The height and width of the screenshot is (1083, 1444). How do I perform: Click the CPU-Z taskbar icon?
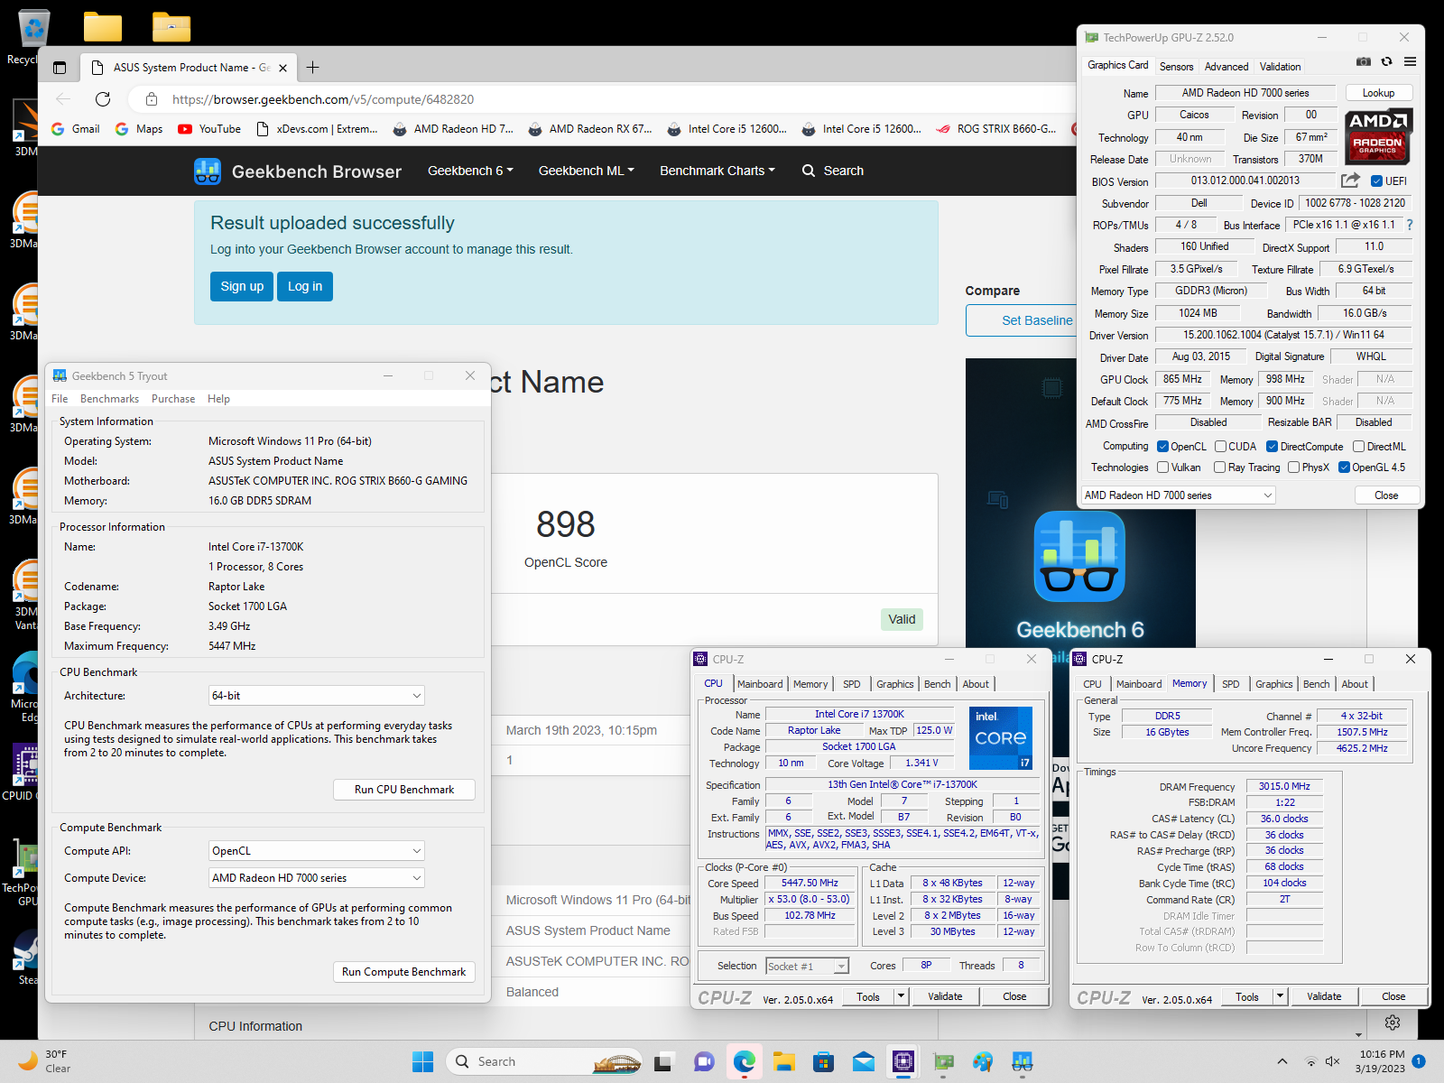click(903, 1061)
